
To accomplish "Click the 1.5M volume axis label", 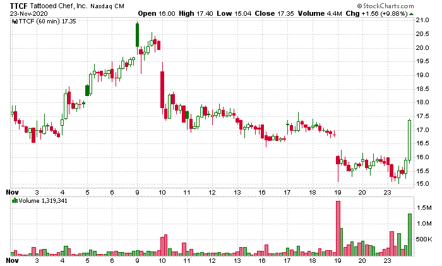I will [424, 208].
